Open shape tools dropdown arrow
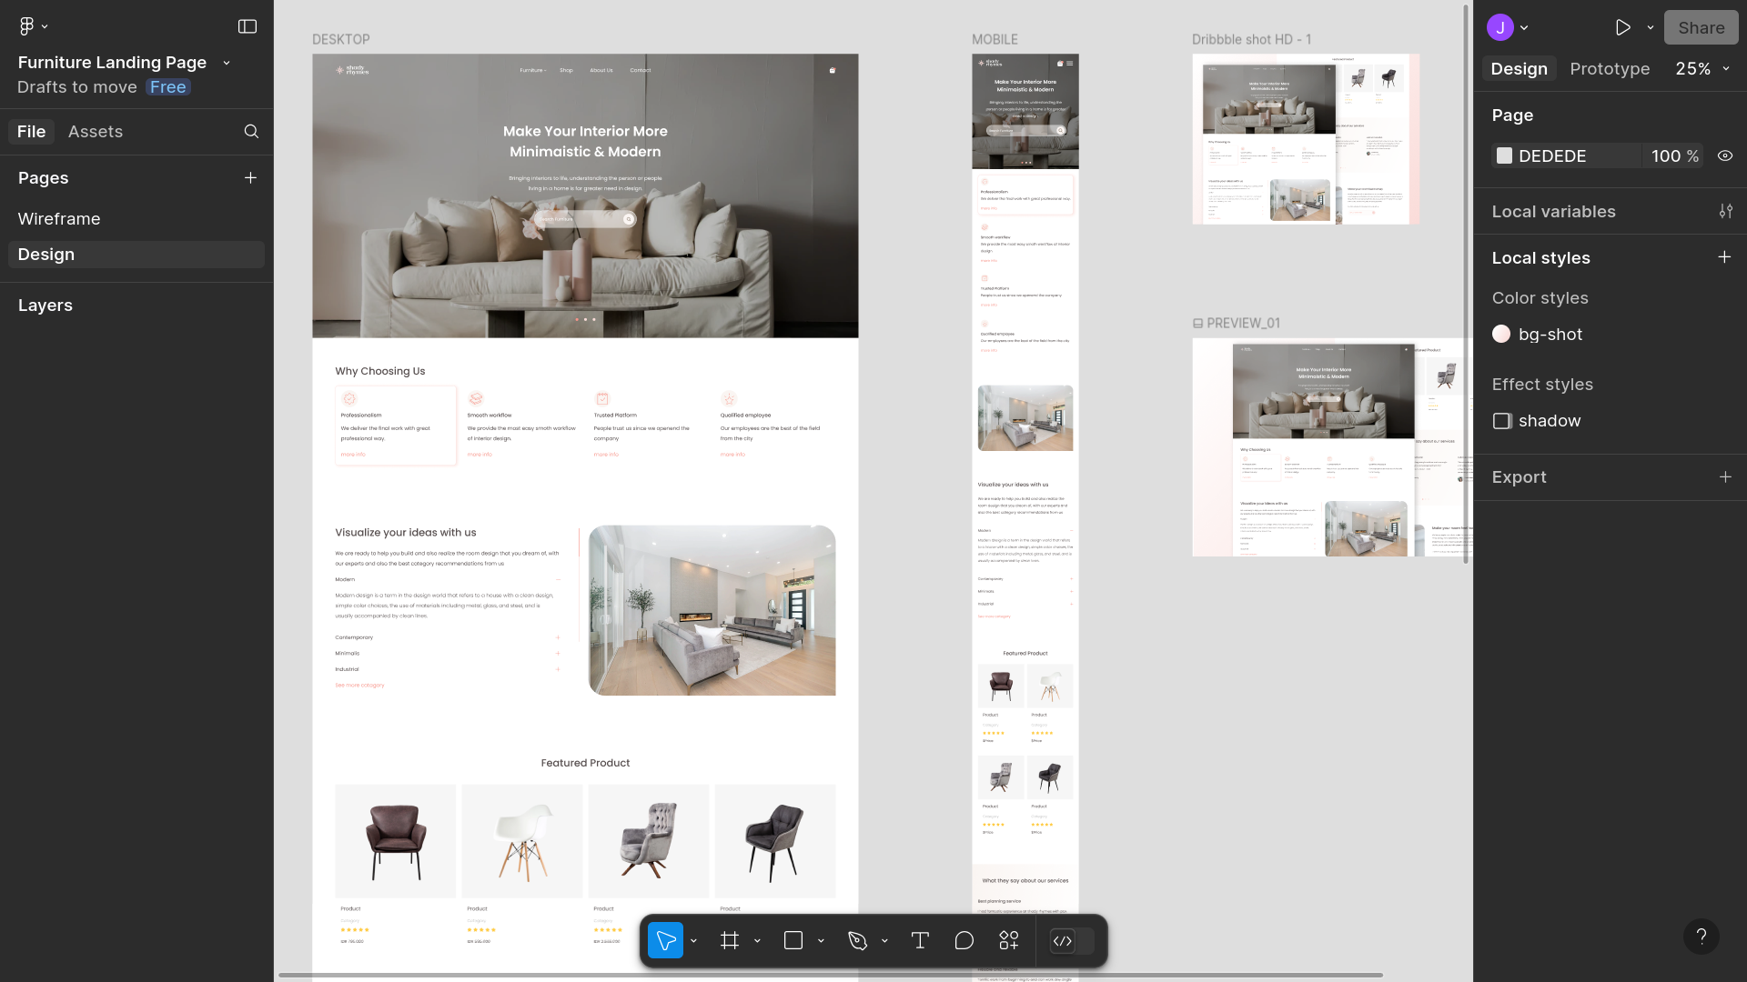This screenshot has width=1747, height=982. tap(821, 941)
